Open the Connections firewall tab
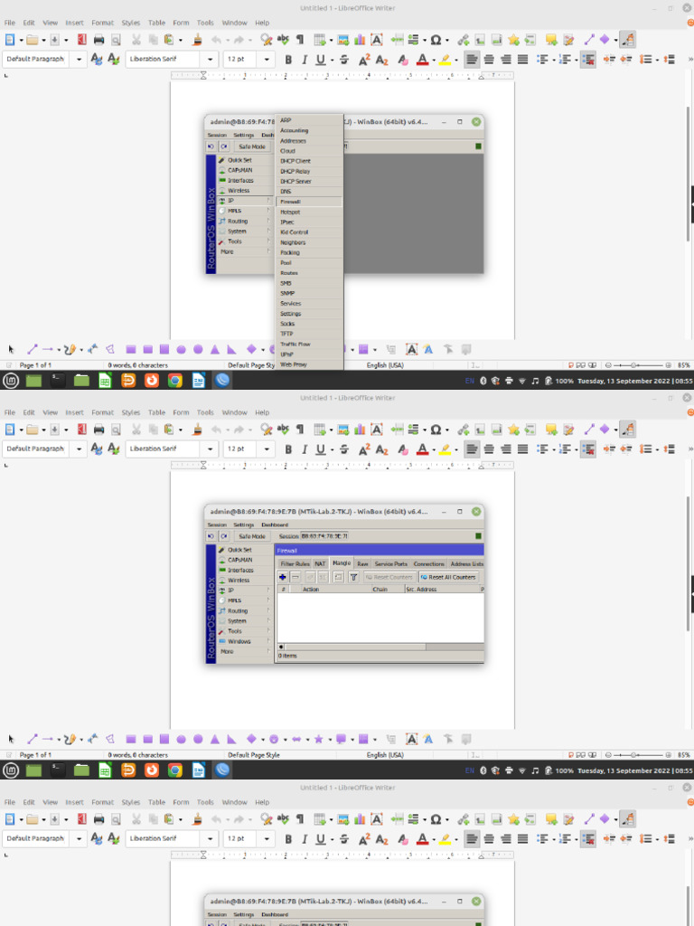This screenshot has width=694, height=926. click(x=428, y=564)
